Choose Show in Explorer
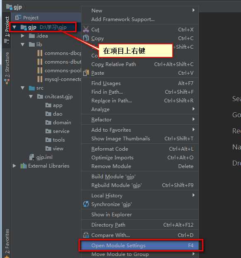The width and height of the screenshot is (241, 258). tap(141, 215)
